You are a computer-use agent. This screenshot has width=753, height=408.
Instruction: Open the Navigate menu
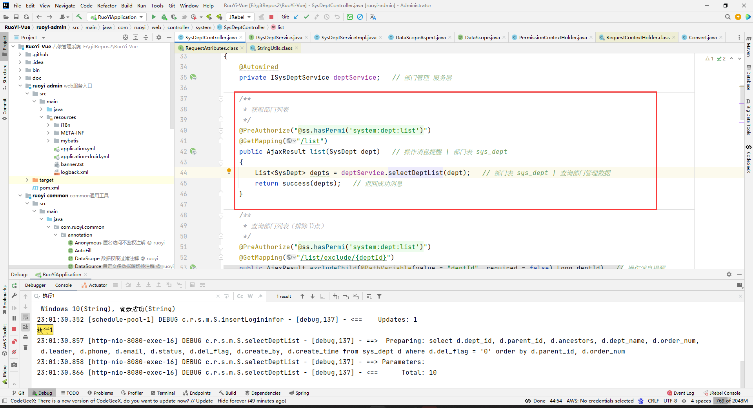tap(65, 5)
